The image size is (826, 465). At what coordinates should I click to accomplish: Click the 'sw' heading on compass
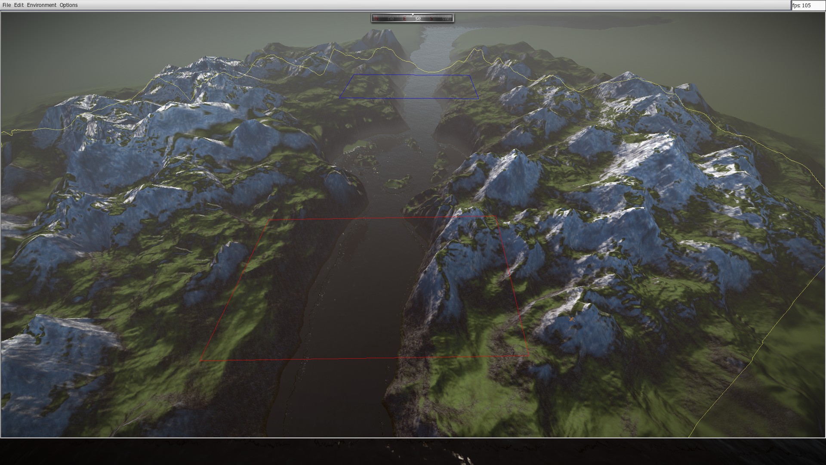(x=445, y=19)
